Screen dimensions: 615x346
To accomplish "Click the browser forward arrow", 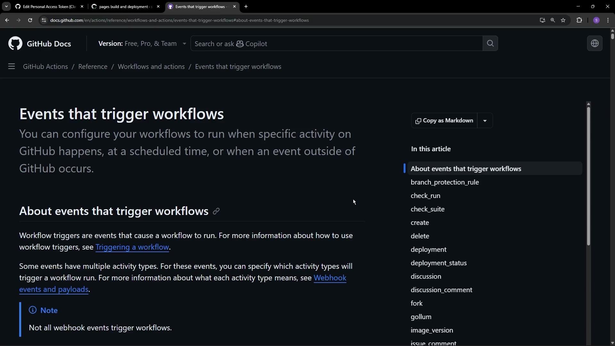I will 18,20.
